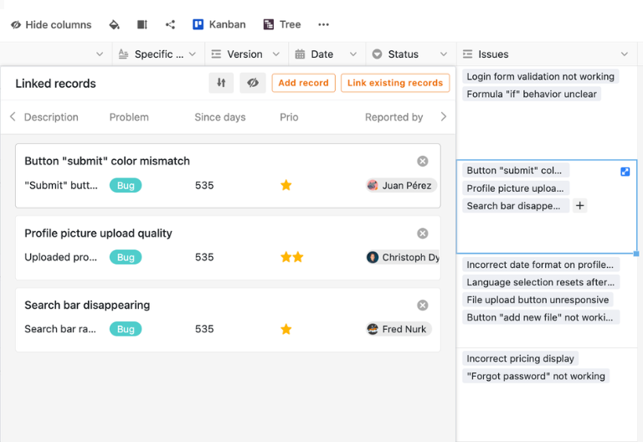Click the Add record button
Screen dimensions: 643x442
303,83
